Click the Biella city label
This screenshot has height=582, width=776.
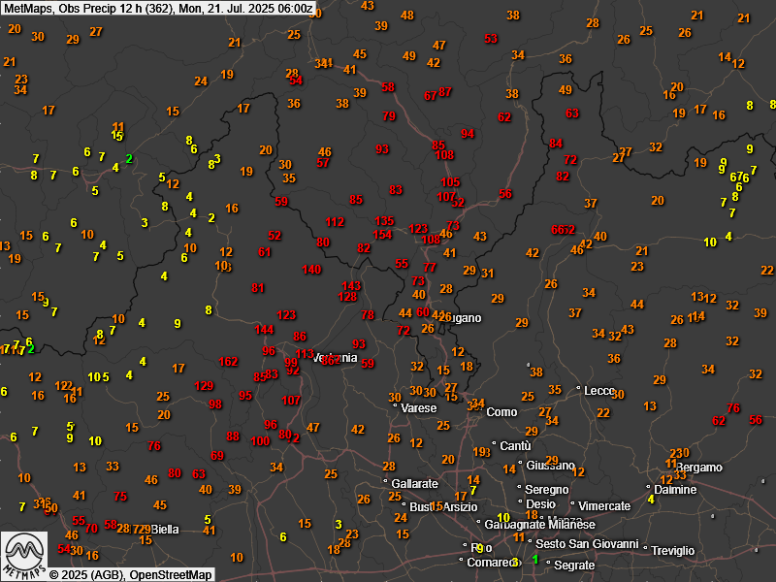(165, 529)
